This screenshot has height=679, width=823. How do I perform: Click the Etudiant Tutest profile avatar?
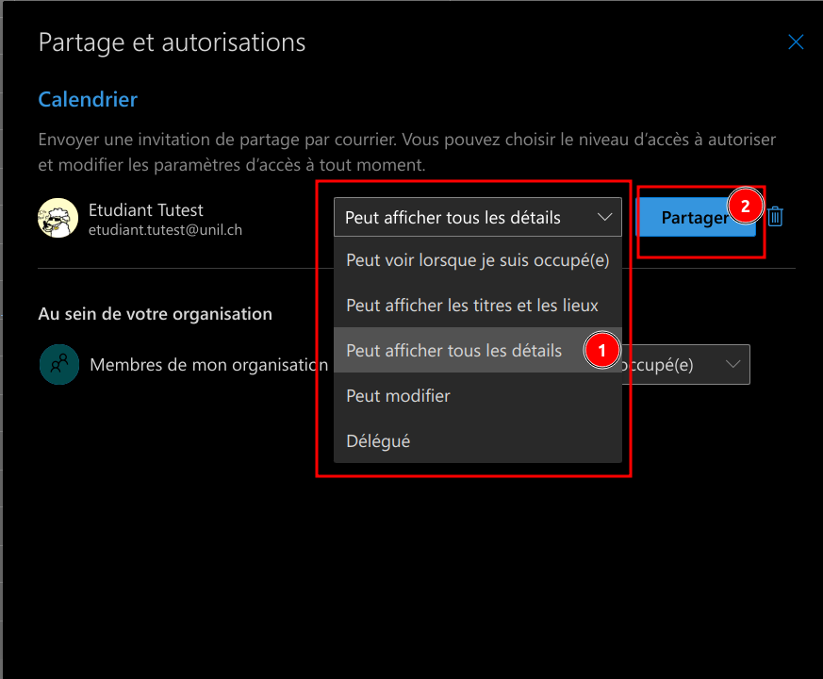click(58, 218)
